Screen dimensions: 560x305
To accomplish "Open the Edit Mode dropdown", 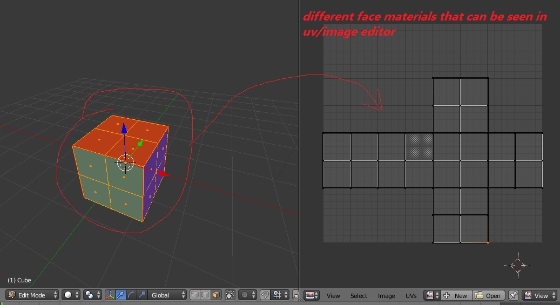I will click(32, 295).
